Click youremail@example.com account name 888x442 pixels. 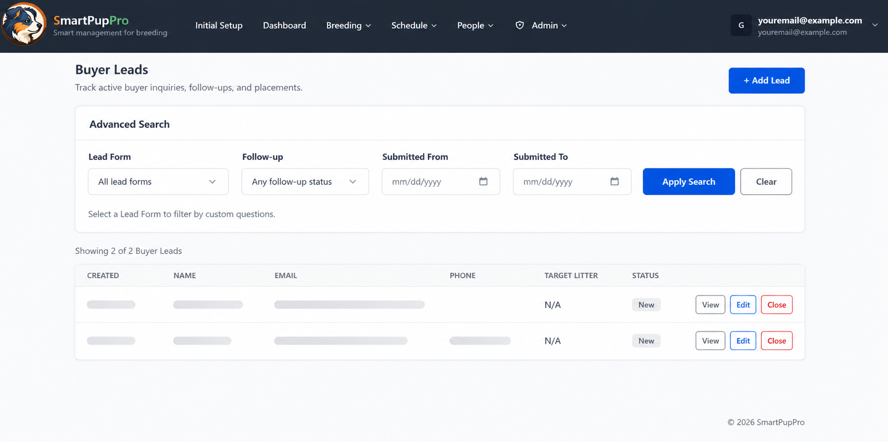pyautogui.click(x=810, y=20)
